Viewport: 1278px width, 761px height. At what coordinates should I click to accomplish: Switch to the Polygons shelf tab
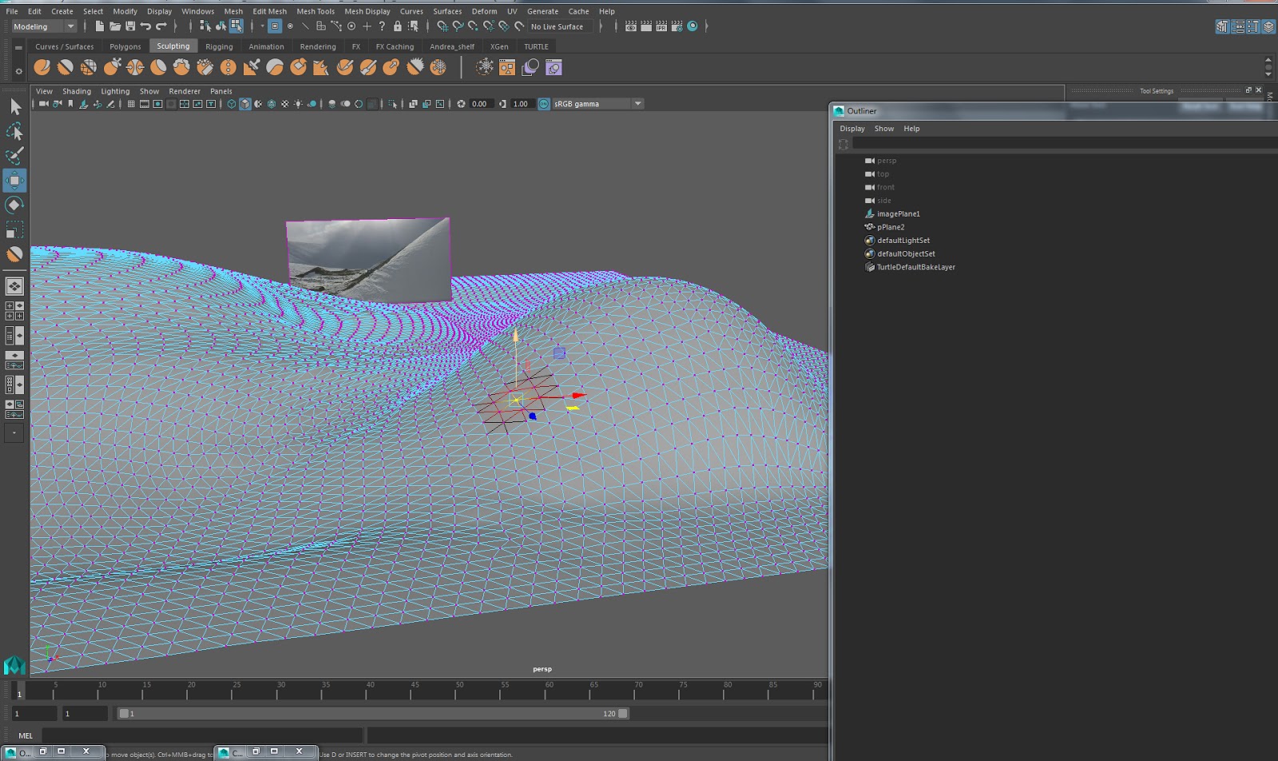pyautogui.click(x=125, y=46)
